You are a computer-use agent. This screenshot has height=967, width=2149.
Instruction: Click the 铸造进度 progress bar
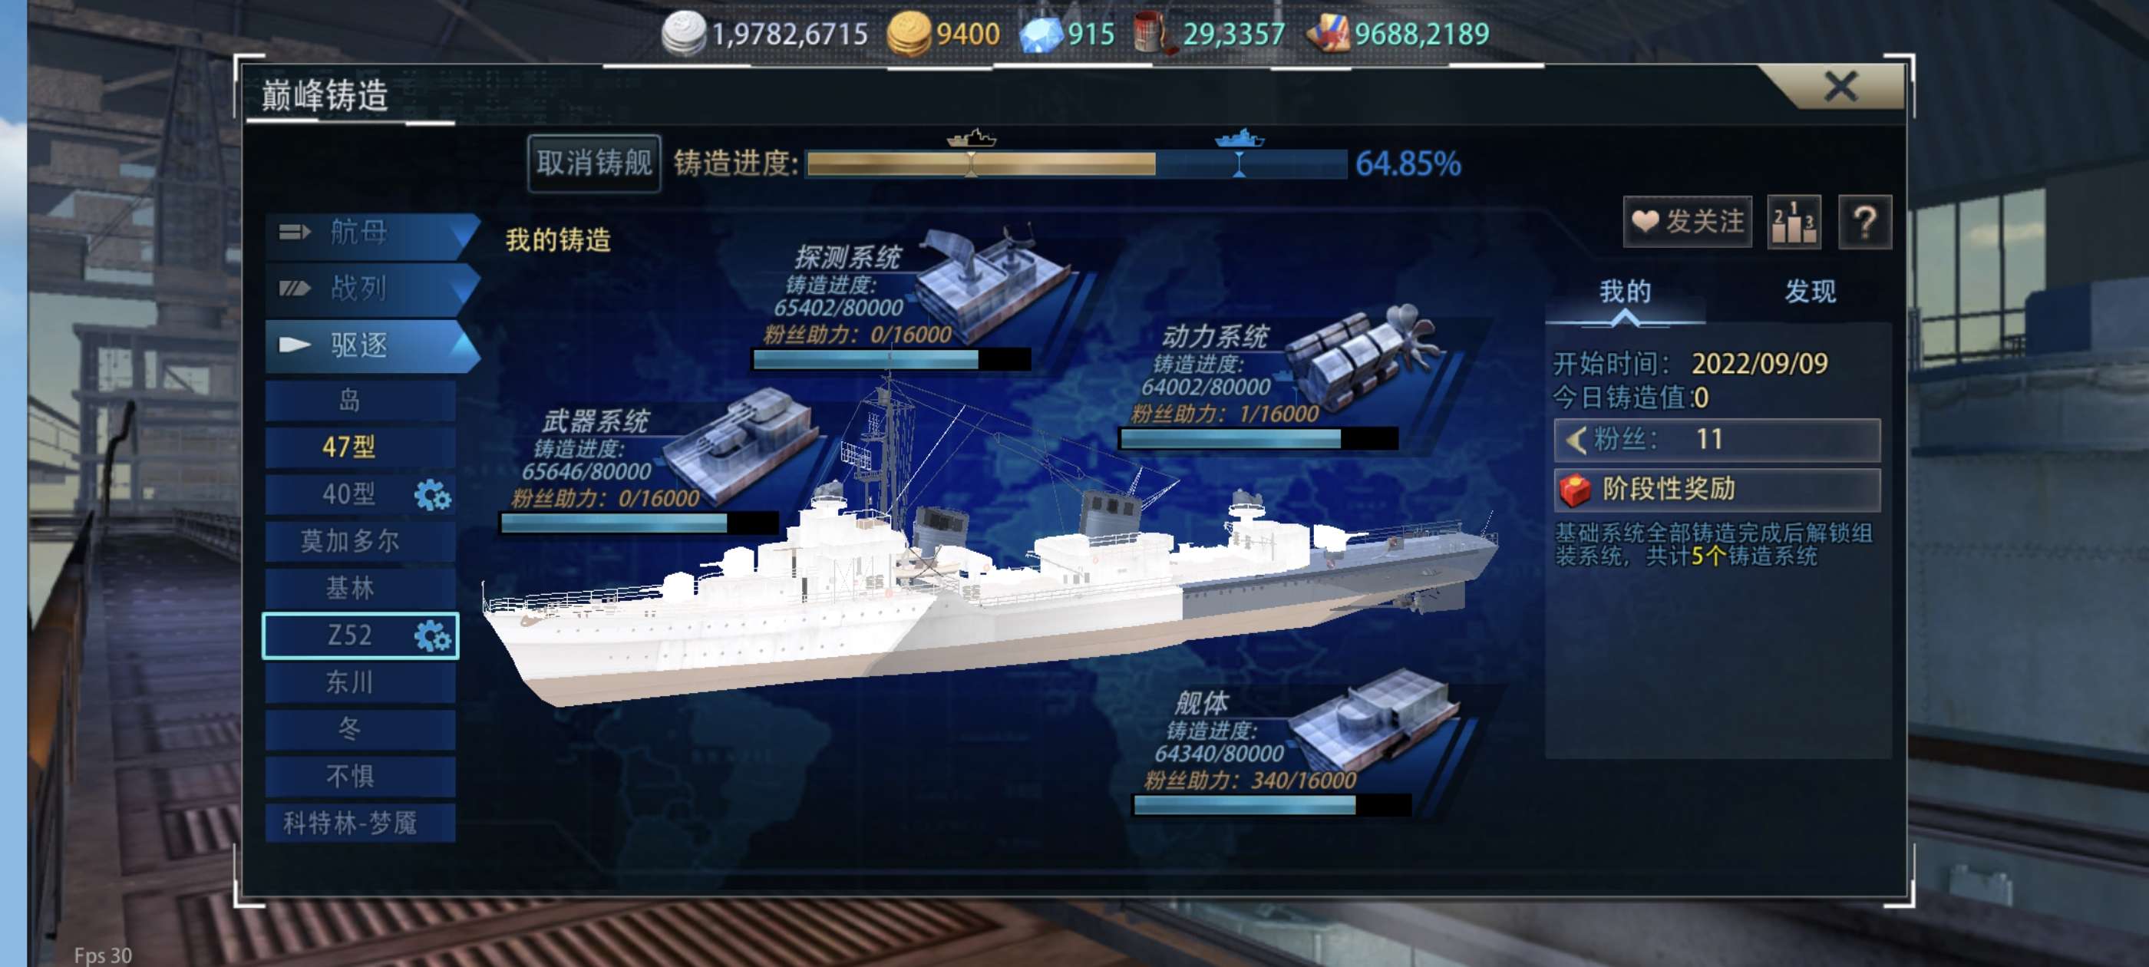[x=1076, y=164]
